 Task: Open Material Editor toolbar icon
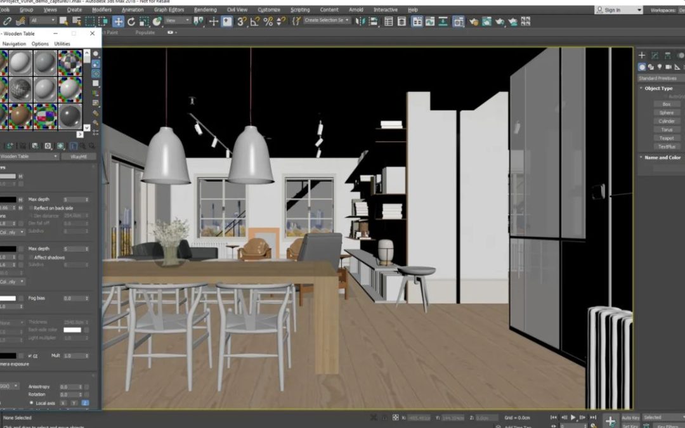pos(459,21)
